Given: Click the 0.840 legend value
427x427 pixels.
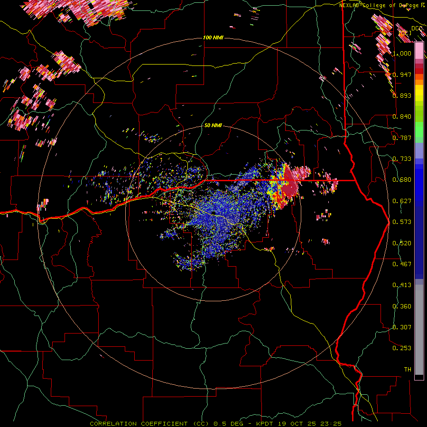Looking at the screenshot, I should [x=402, y=117].
